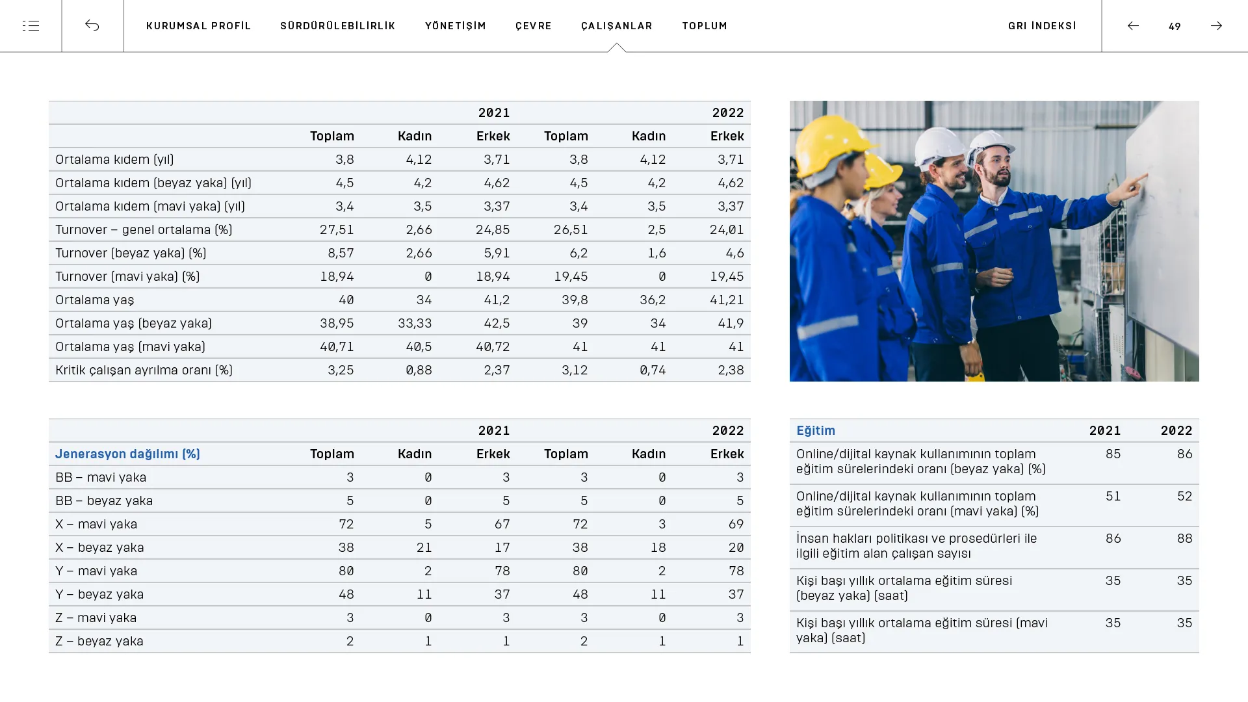Switch to the Yönetişim tab
This screenshot has width=1248, height=702.
pos(455,26)
